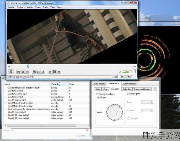Toggle fullscreen video mode icon
Screen dimensions: 180x141
pos(34,72)
